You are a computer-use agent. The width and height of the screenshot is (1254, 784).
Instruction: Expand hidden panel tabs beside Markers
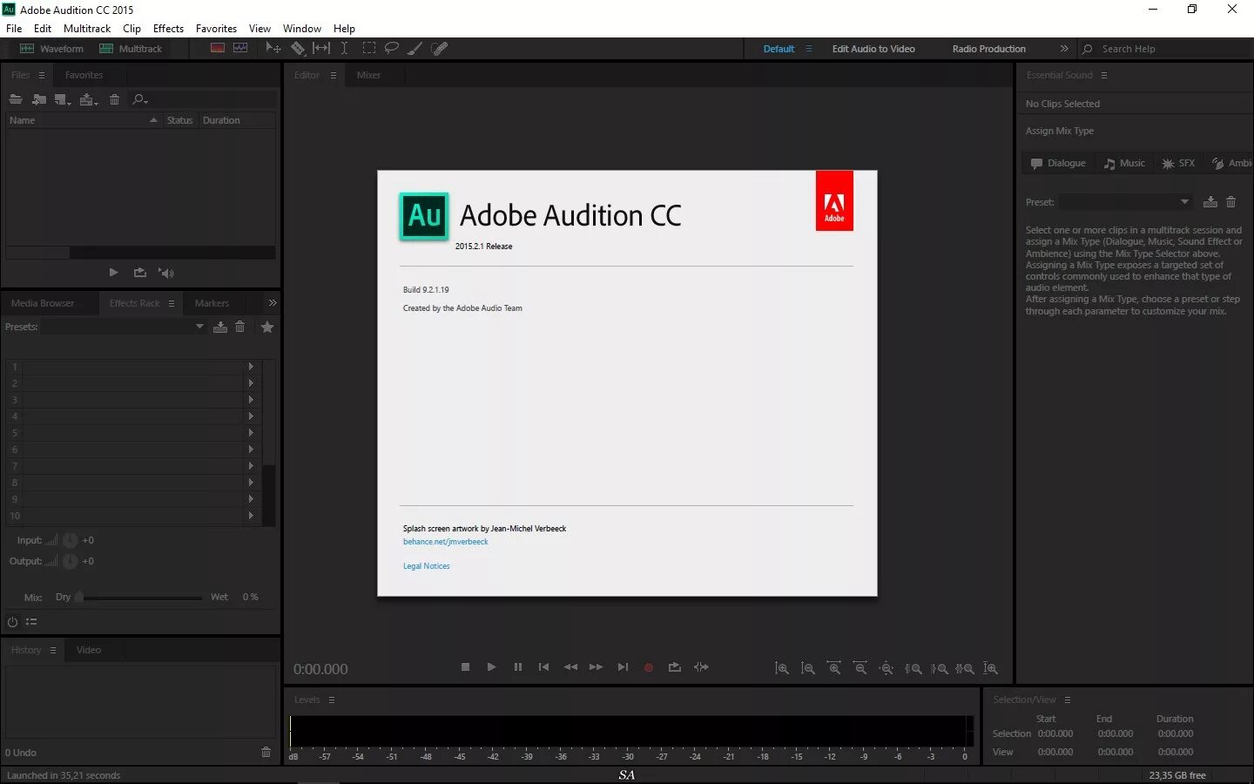pyautogui.click(x=273, y=303)
